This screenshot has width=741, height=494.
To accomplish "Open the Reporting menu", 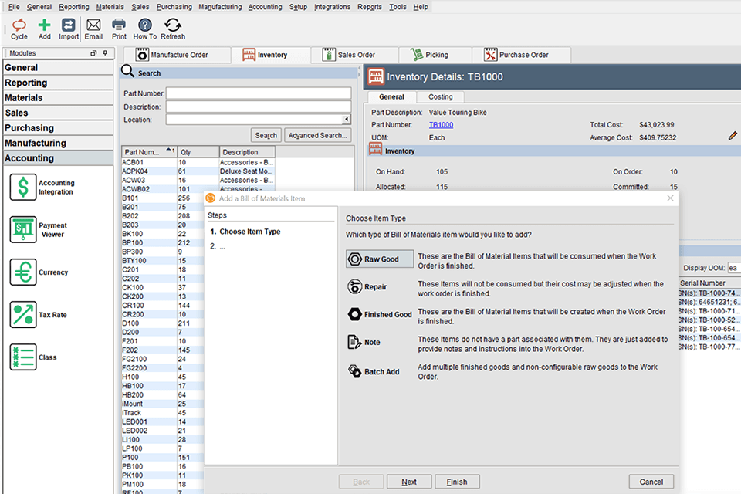I will click(74, 7).
